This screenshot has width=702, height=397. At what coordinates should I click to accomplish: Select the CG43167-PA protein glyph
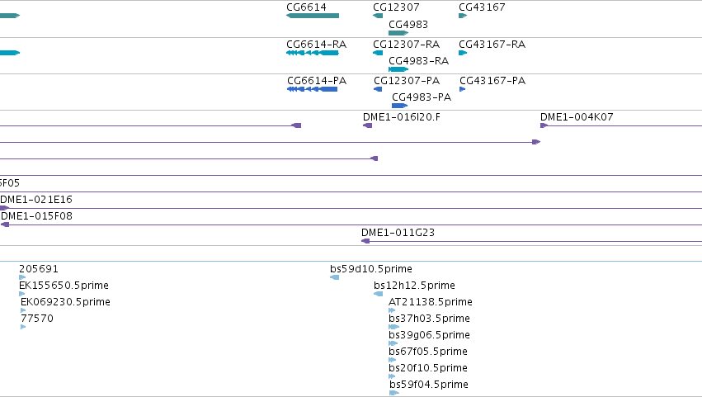click(x=463, y=89)
